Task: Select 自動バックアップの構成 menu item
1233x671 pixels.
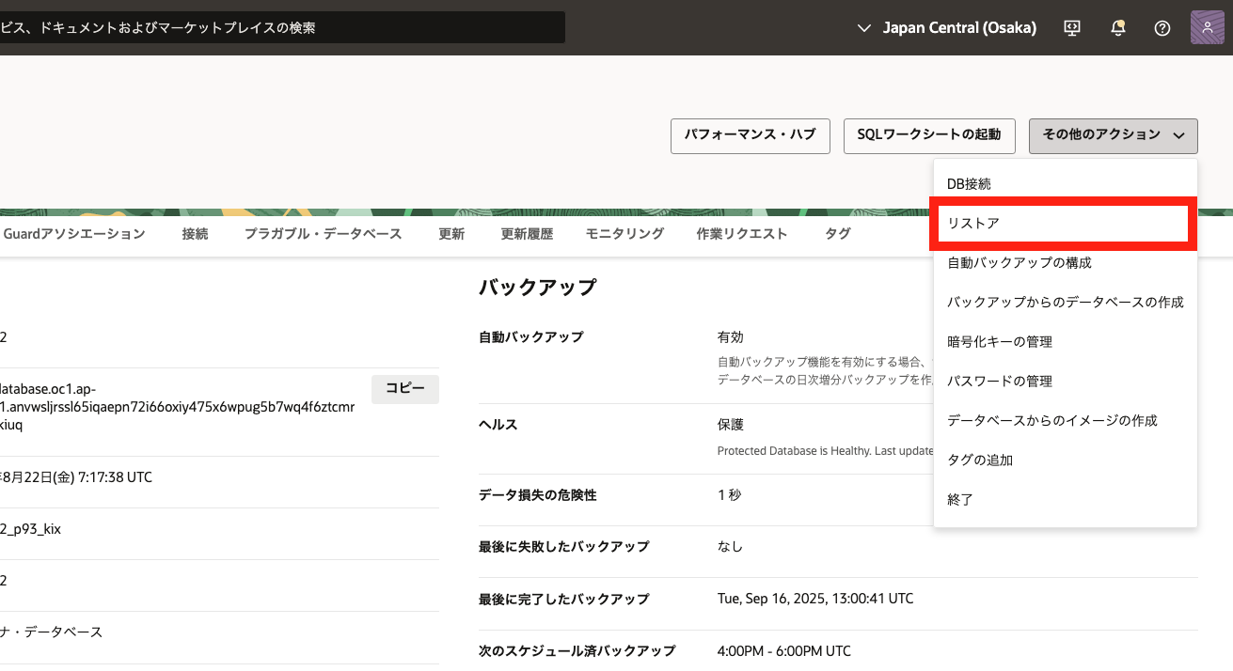Action: (x=1020, y=263)
